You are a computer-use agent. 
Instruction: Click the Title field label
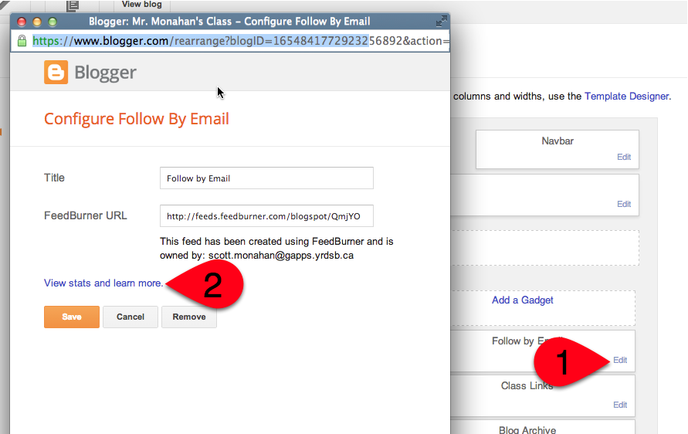point(54,178)
